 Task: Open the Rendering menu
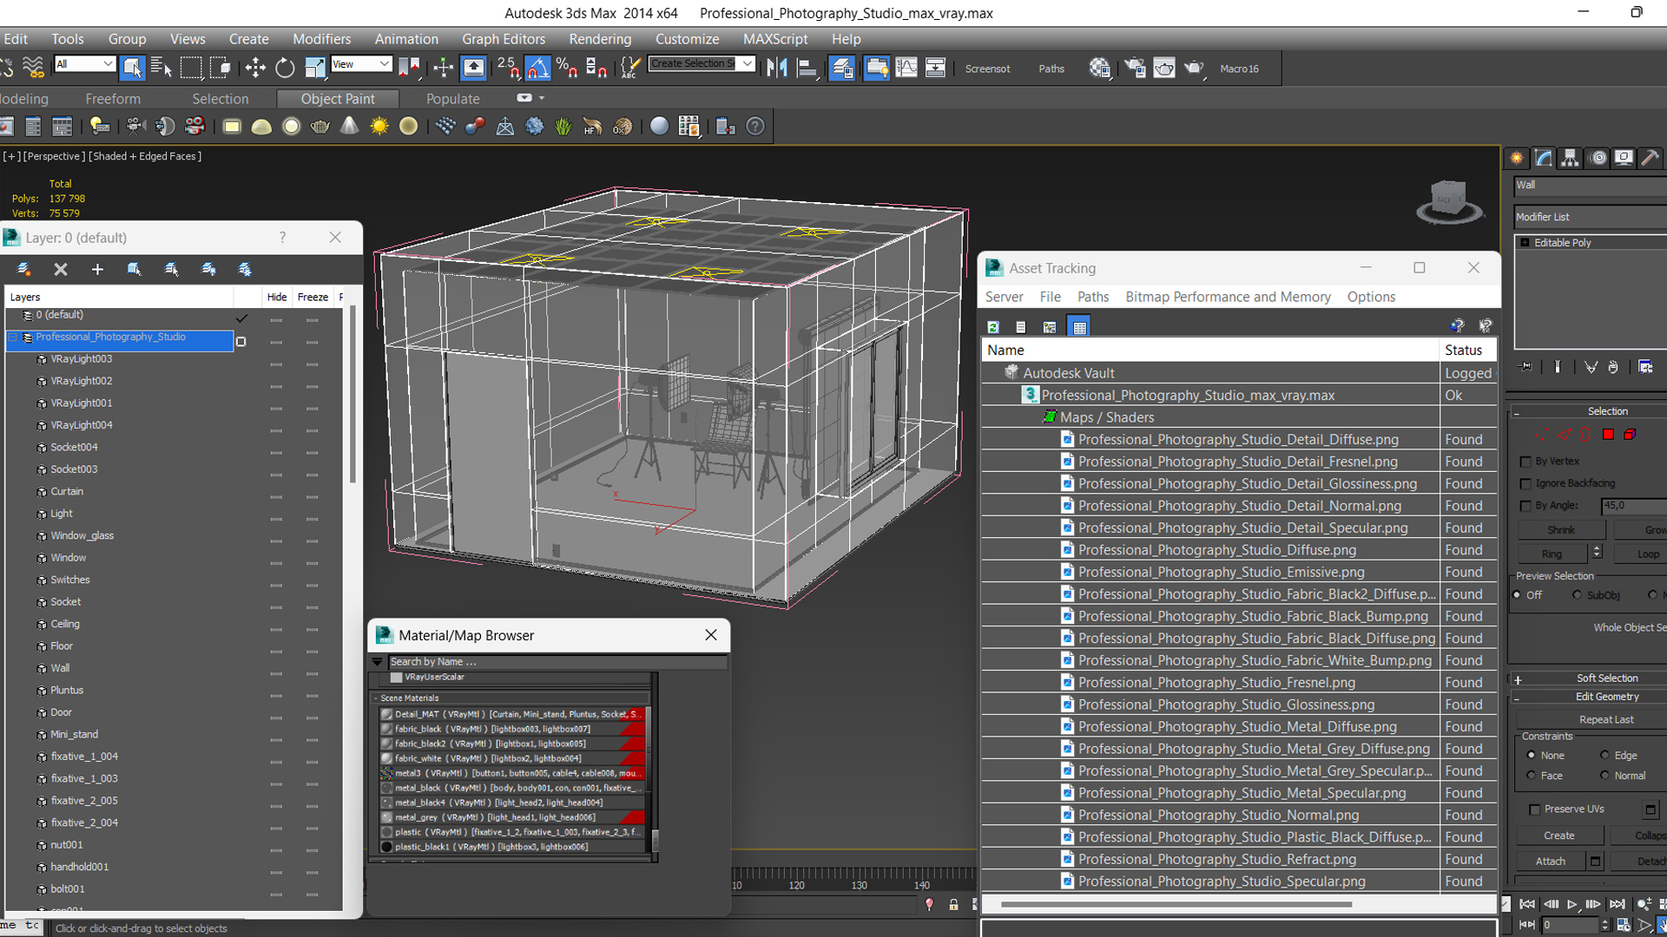[600, 39]
